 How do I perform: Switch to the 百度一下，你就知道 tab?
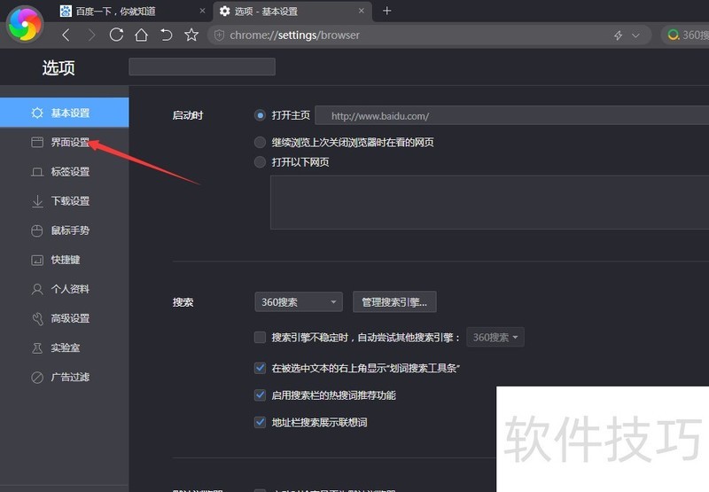[132, 12]
